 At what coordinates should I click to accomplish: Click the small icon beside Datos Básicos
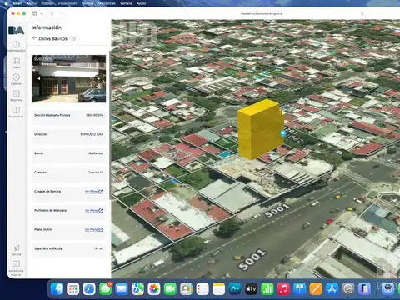pyautogui.click(x=74, y=38)
